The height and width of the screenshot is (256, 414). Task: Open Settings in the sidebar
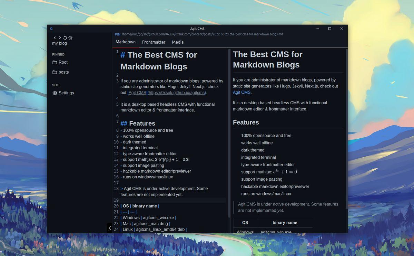coord(63,93)
